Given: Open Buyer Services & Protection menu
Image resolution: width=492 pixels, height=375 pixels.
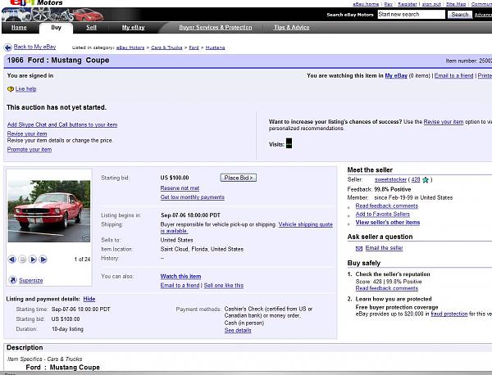Looking at the screenshot, I should 215,27.
